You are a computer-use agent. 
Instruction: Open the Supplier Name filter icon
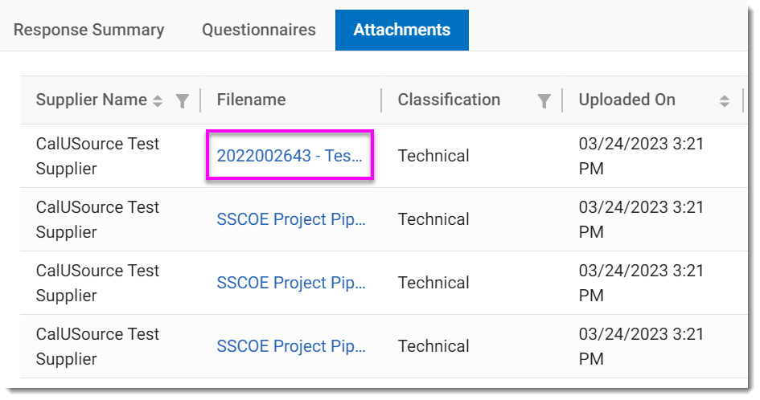click(x=183, y=100)
